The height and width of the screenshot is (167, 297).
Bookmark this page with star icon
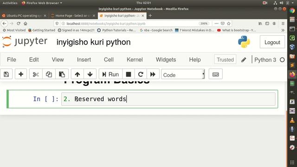click(229, 24)
